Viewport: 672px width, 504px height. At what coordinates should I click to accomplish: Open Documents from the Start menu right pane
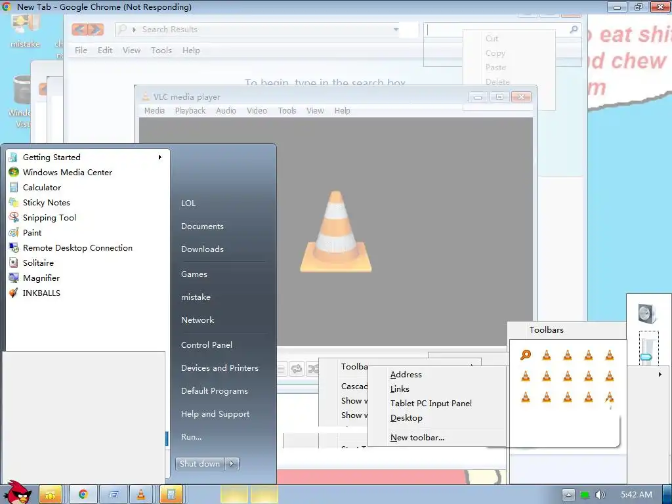pyautogui.click(x=202, y=226)
